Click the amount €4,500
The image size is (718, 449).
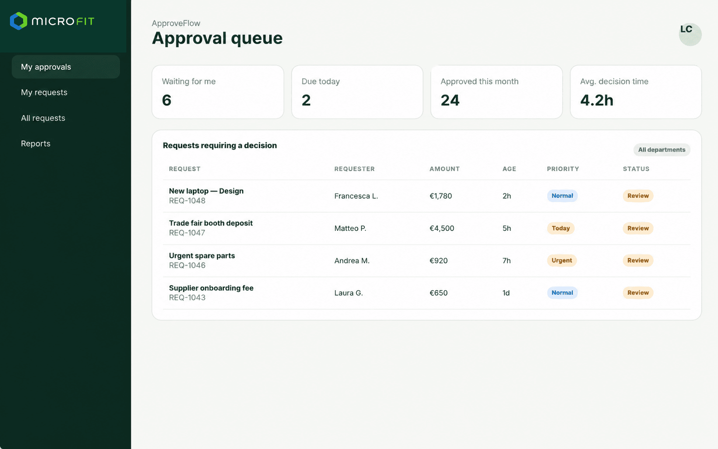coord(442,228)
